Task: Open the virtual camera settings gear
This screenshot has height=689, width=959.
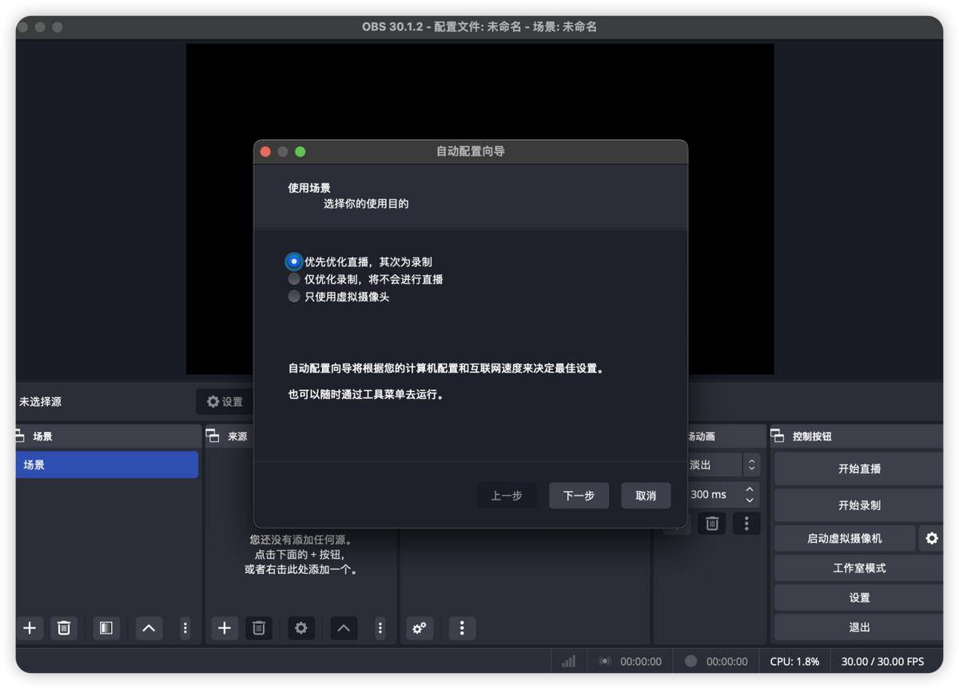Action: [932, 538]
